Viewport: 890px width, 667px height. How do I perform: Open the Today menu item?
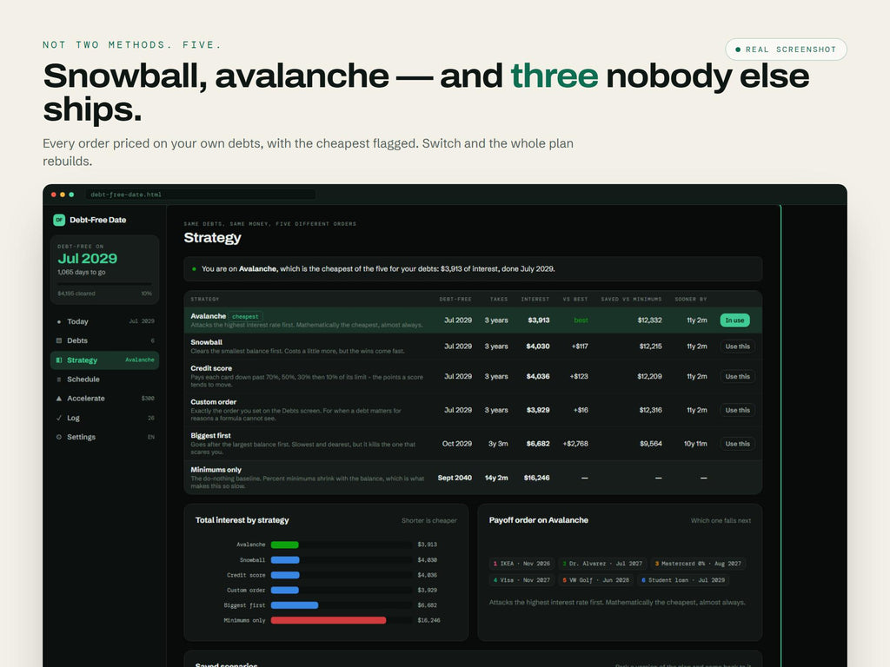[104, 321]
